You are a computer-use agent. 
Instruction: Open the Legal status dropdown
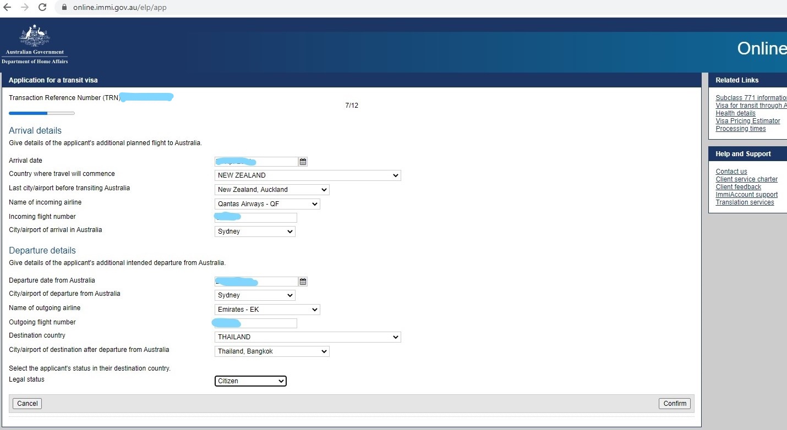click(x=250, y=381)
